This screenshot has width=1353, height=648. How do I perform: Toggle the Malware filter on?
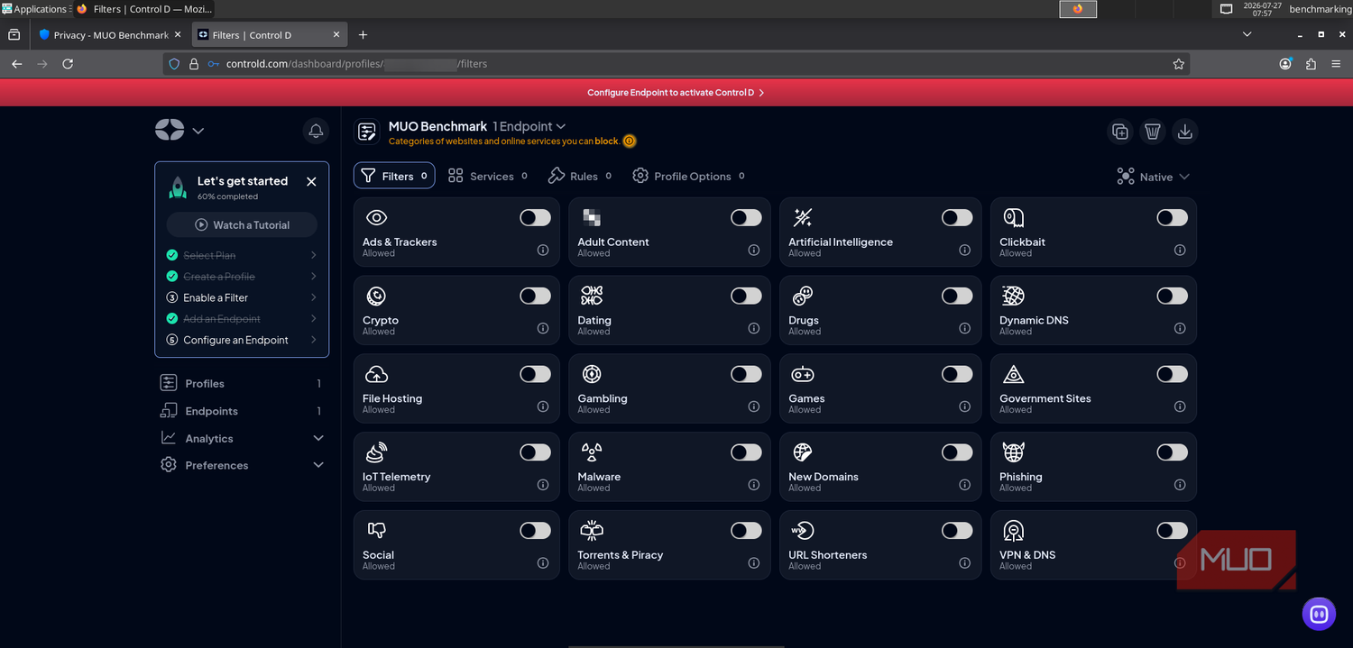click(746, 452)
